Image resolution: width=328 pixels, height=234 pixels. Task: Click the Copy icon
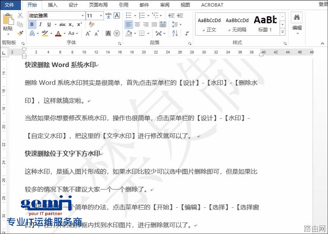pos(20,24)
